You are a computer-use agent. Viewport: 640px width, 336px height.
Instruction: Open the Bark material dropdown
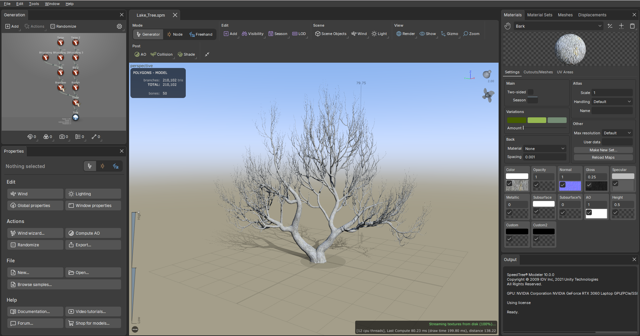click(x=558, y=26)
